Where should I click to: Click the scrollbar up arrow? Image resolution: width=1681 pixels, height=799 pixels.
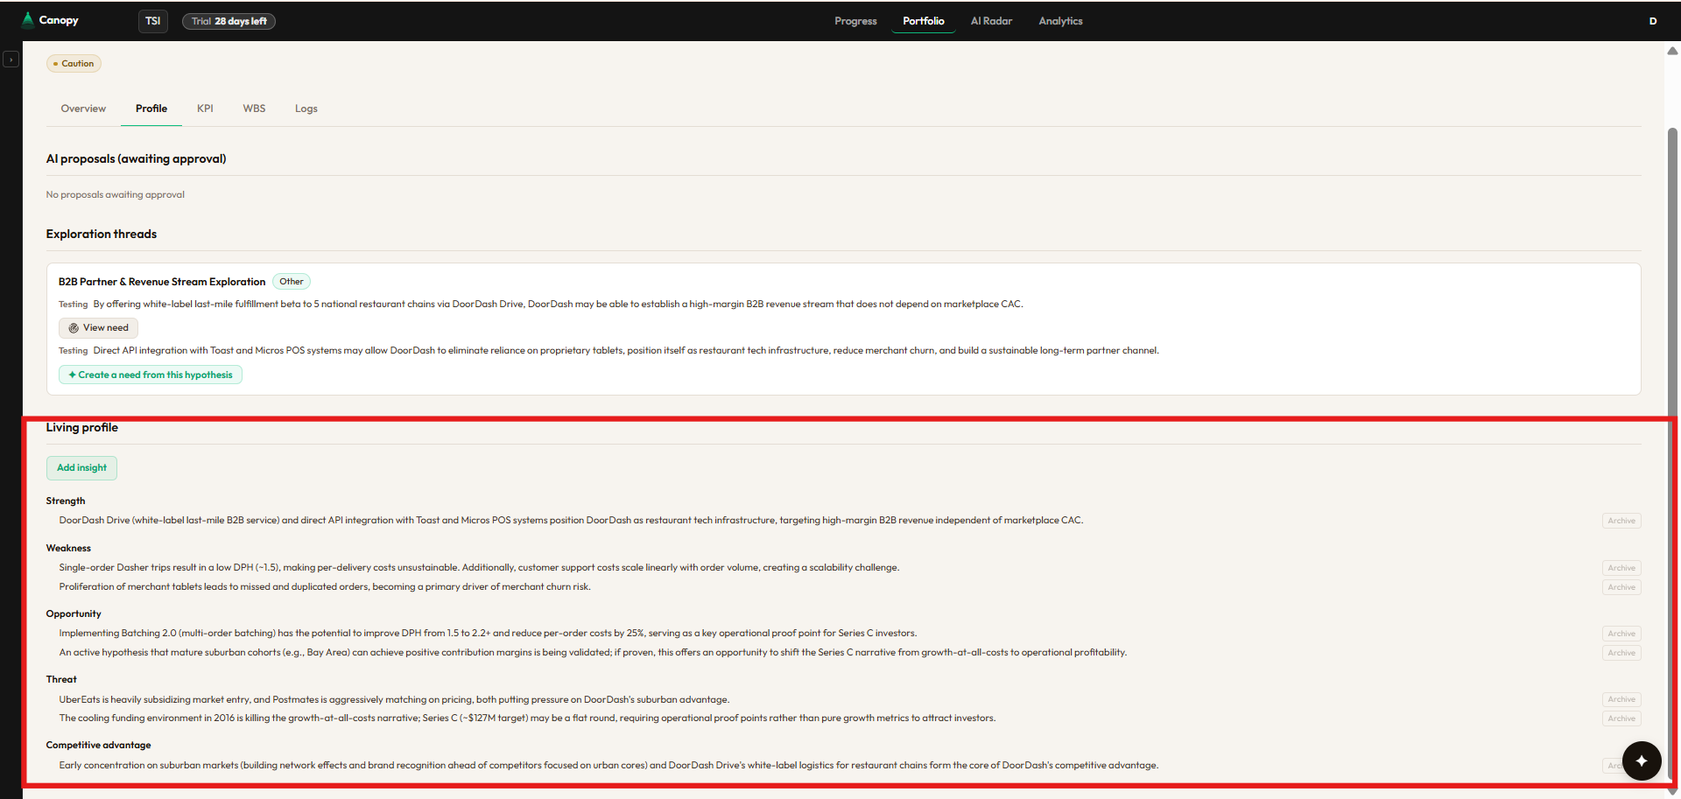[x=1672, y=51]
